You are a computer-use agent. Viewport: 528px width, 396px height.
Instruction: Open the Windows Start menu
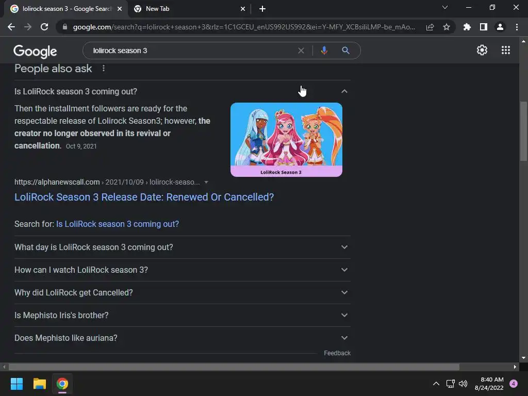(16, 384)
